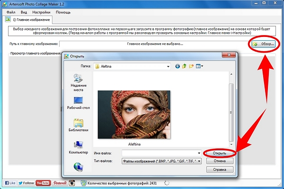Screen dimensions: 284x189
Task: Go up one folder level icon
Action: tap(184, 66)
